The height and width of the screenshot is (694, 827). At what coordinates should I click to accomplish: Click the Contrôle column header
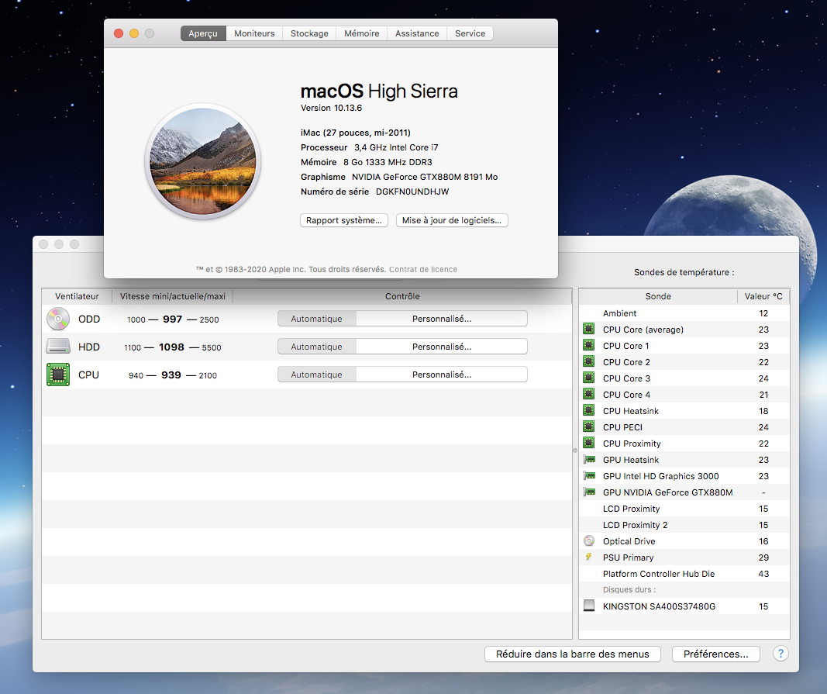click(402, 296)
